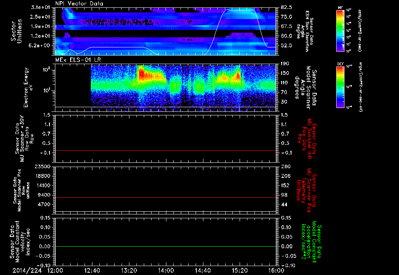Click the '15:20' time axis tick label
This screenshot has width=399, height=275.
[240, 270]
